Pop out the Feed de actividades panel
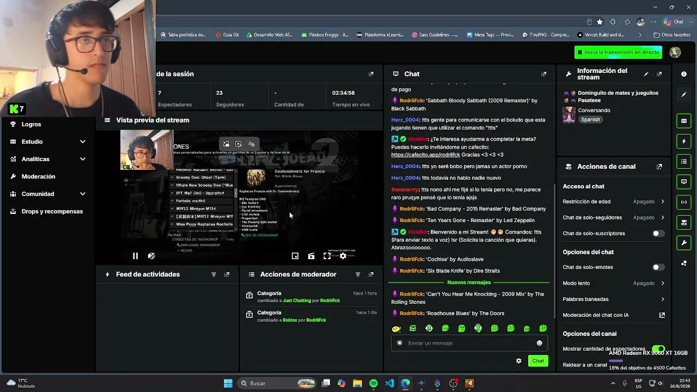This screenshot has height=392, width=697. click(227, 274)
